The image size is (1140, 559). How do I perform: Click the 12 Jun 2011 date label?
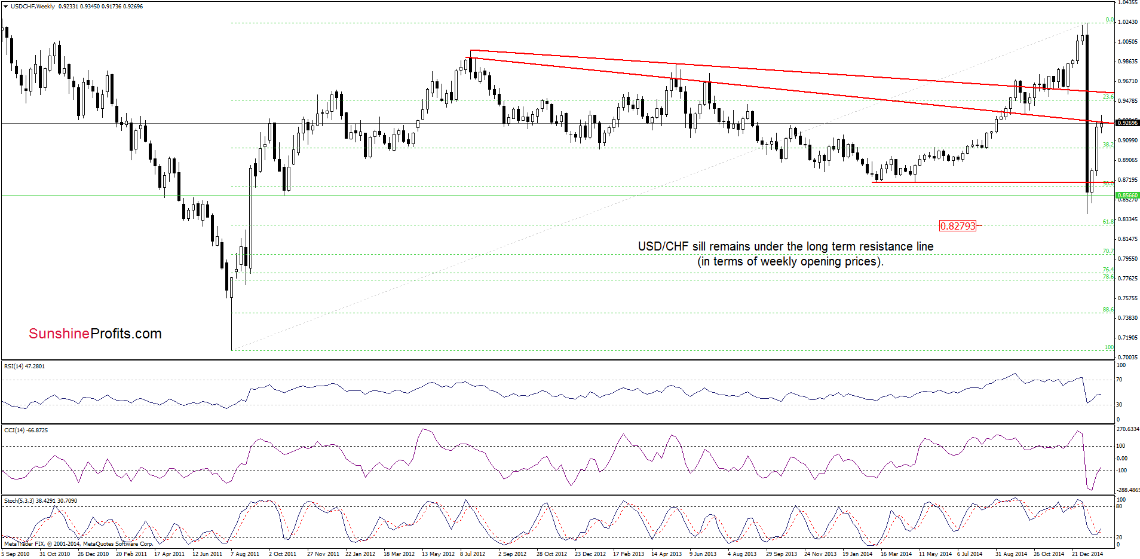coord(207,554)
